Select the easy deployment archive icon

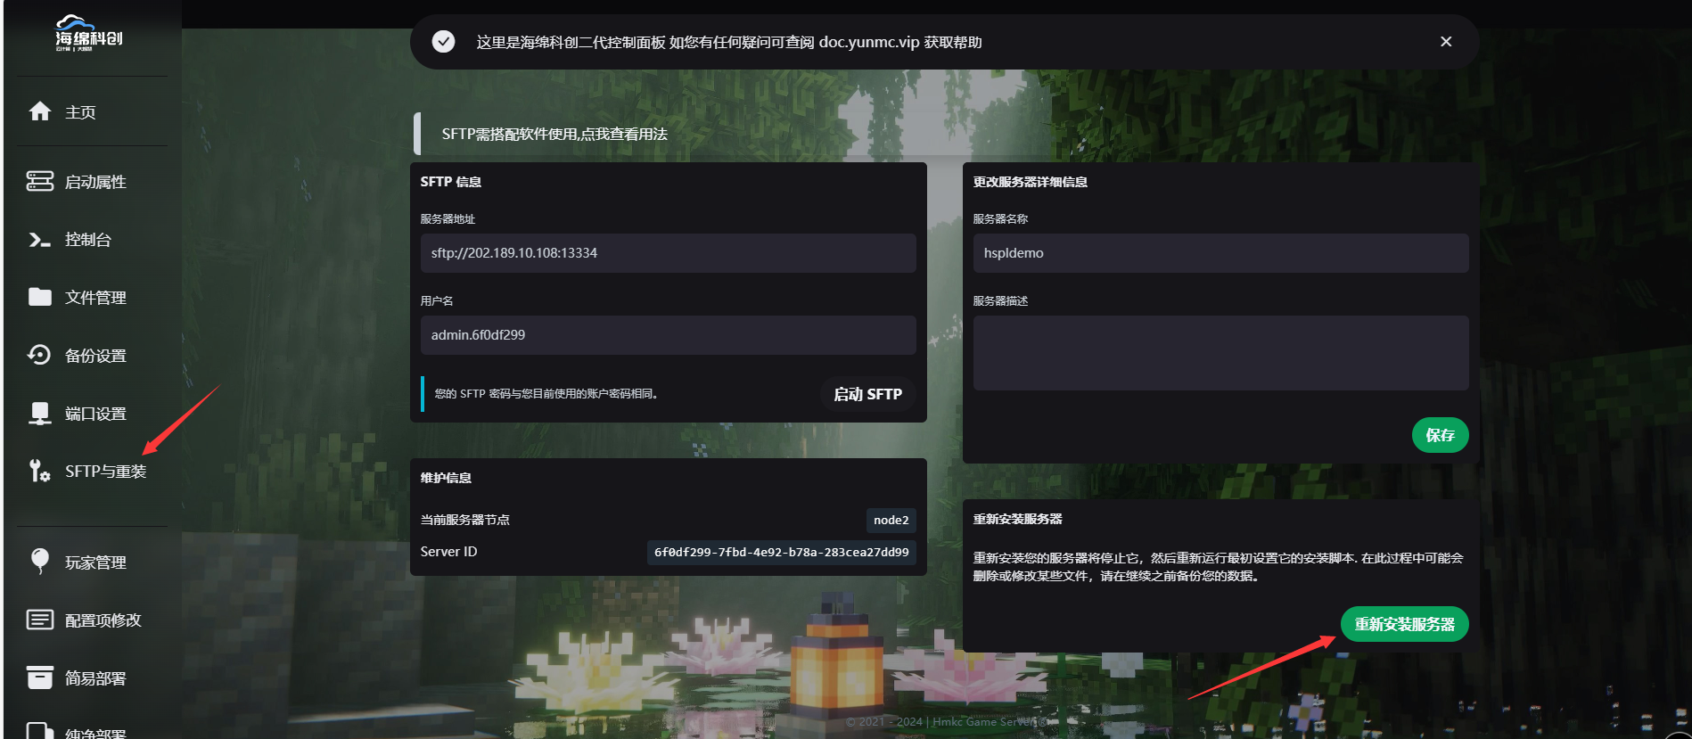tap(40, 677)
